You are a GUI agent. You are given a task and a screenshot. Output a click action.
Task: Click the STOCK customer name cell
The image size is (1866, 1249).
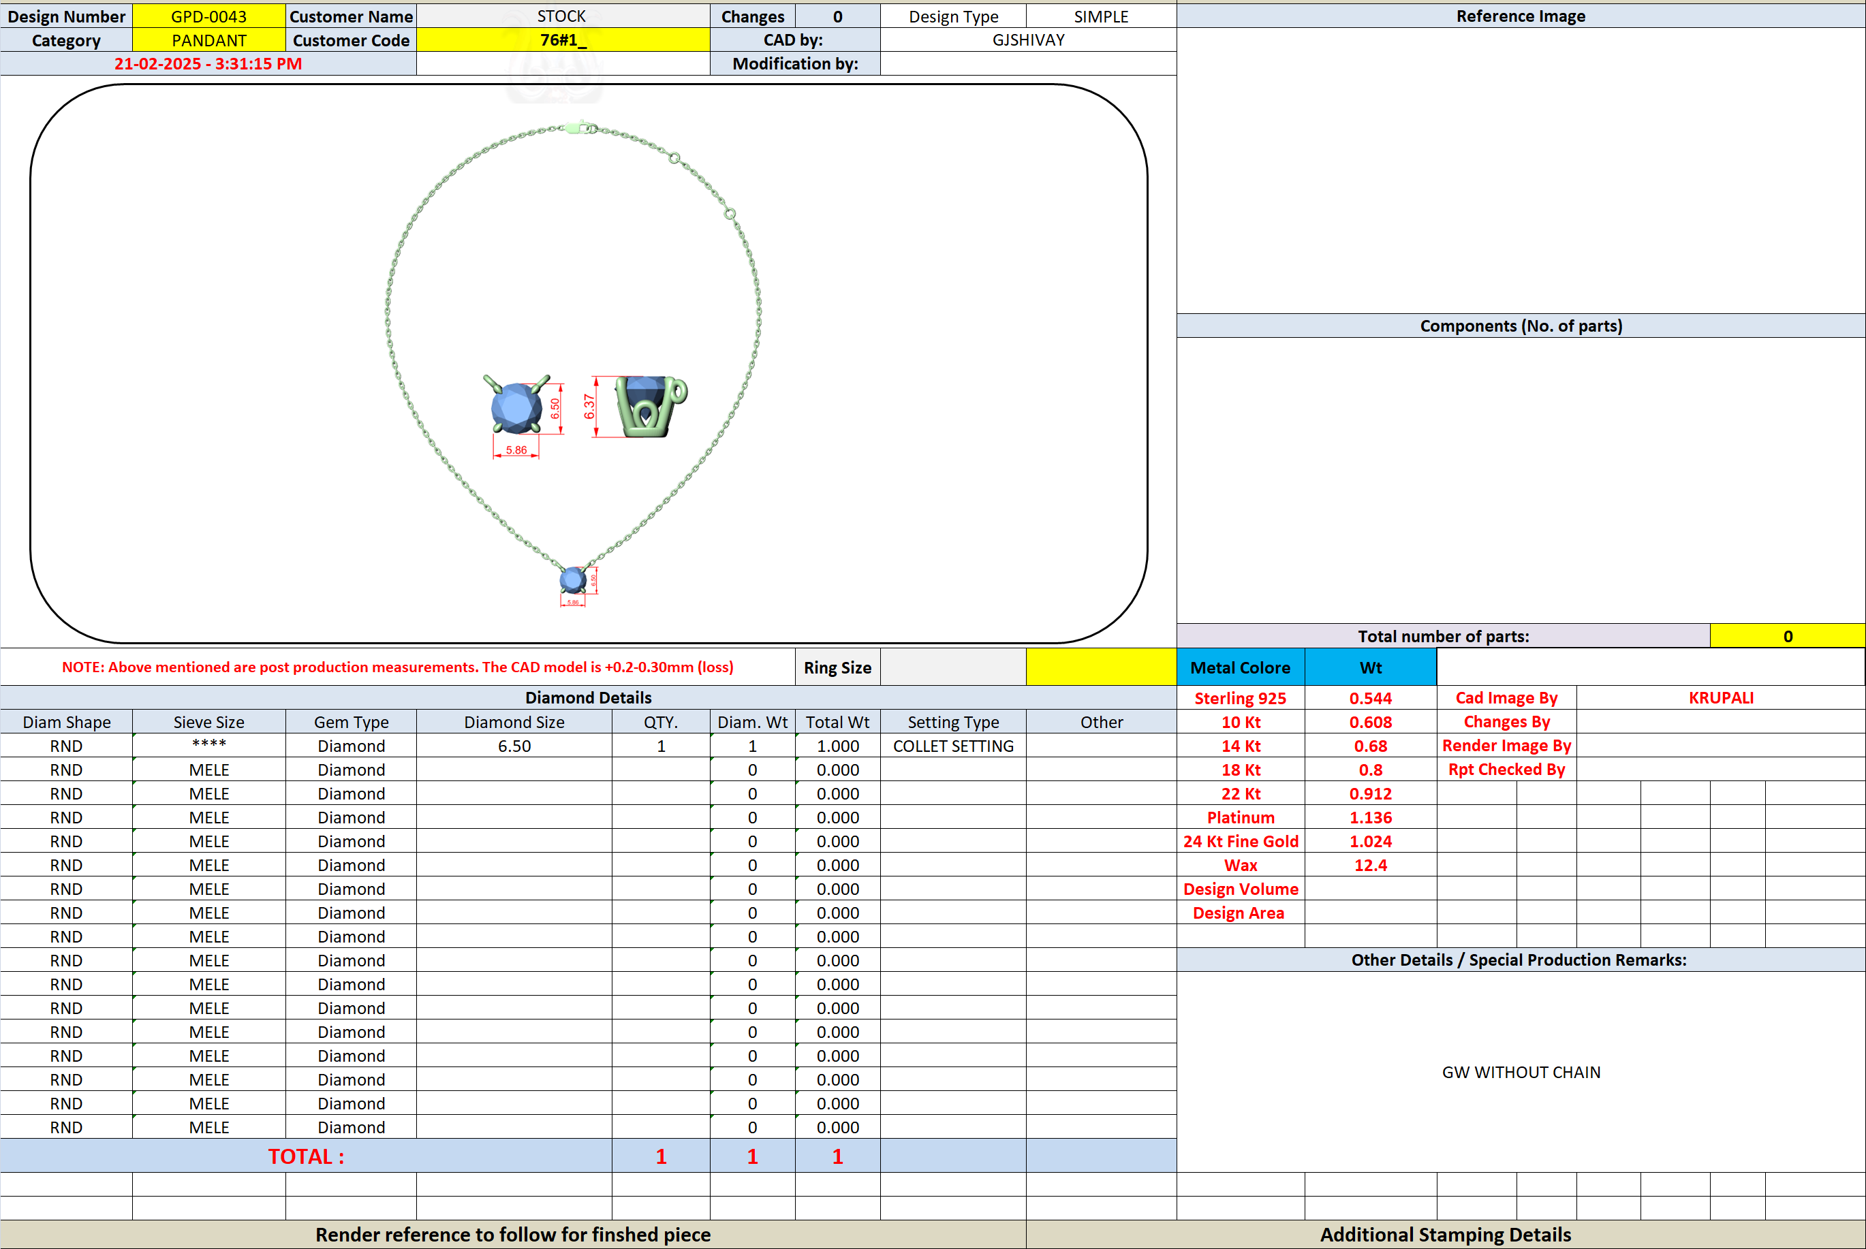(563, 16)
